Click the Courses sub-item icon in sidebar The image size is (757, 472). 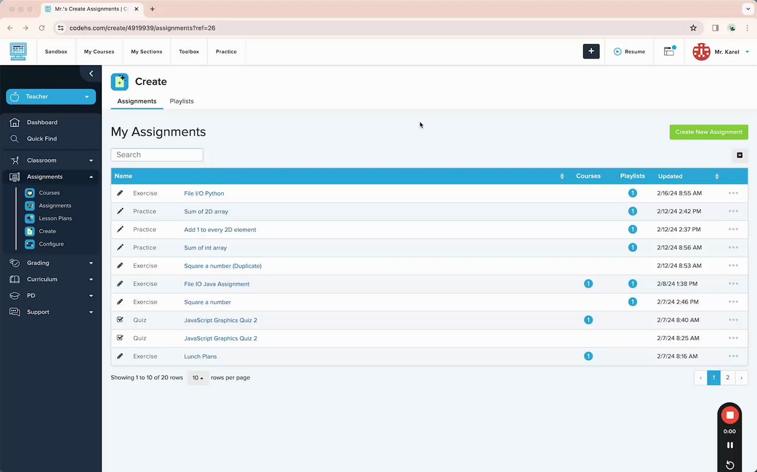tap(30, 193)
